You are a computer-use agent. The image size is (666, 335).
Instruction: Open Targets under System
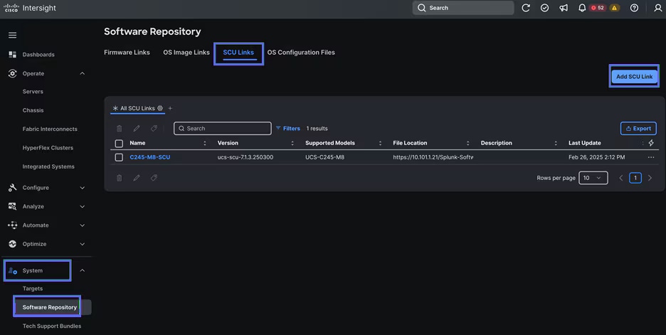[33, 288]
